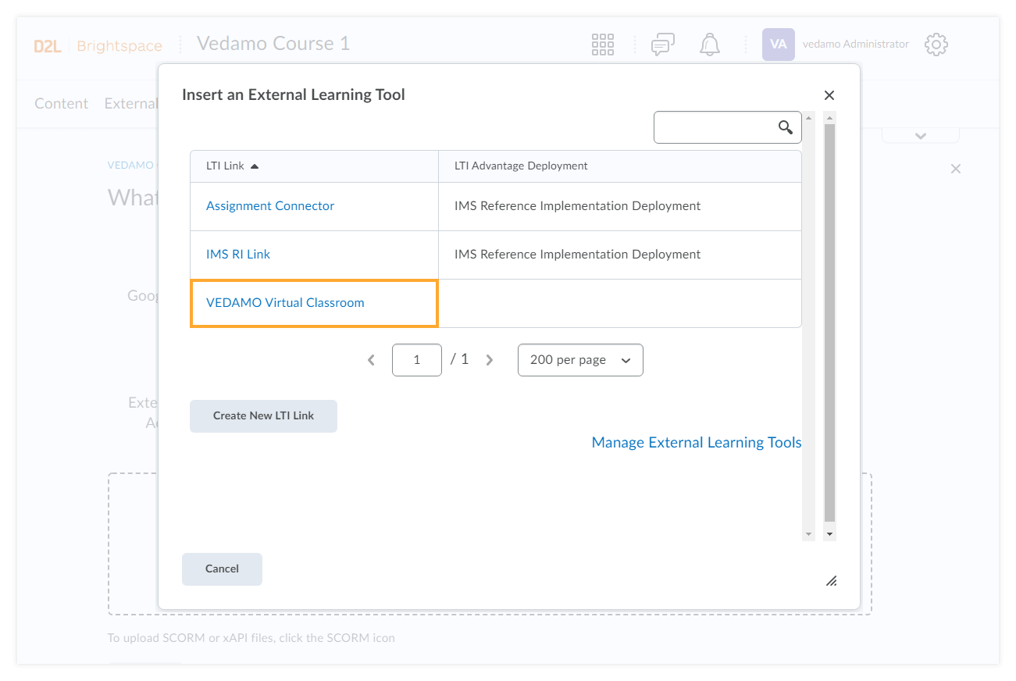Open the apps grid icon in header
Image resolution: width=1016 pixels, height=681 pixels.
[603, 45]
